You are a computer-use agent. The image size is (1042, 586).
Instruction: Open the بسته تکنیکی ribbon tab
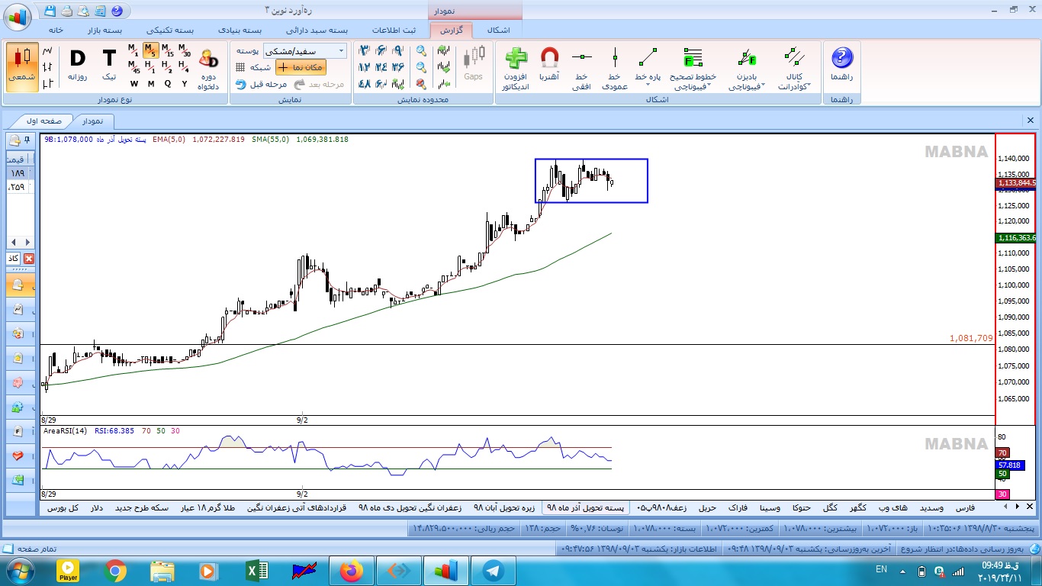point(170,31)
